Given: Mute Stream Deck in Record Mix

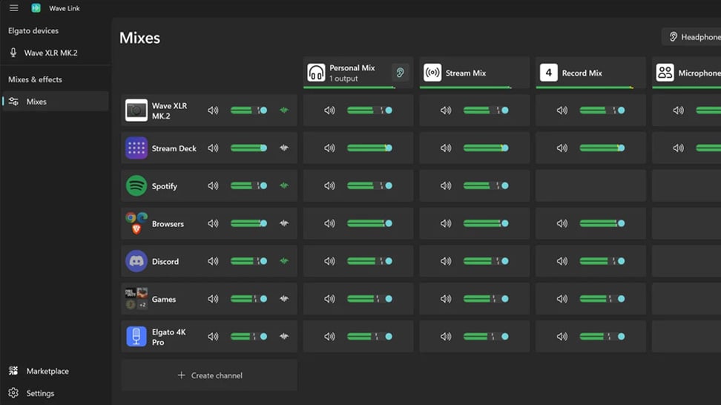Looking at the screenshot, I should [562, 148].
